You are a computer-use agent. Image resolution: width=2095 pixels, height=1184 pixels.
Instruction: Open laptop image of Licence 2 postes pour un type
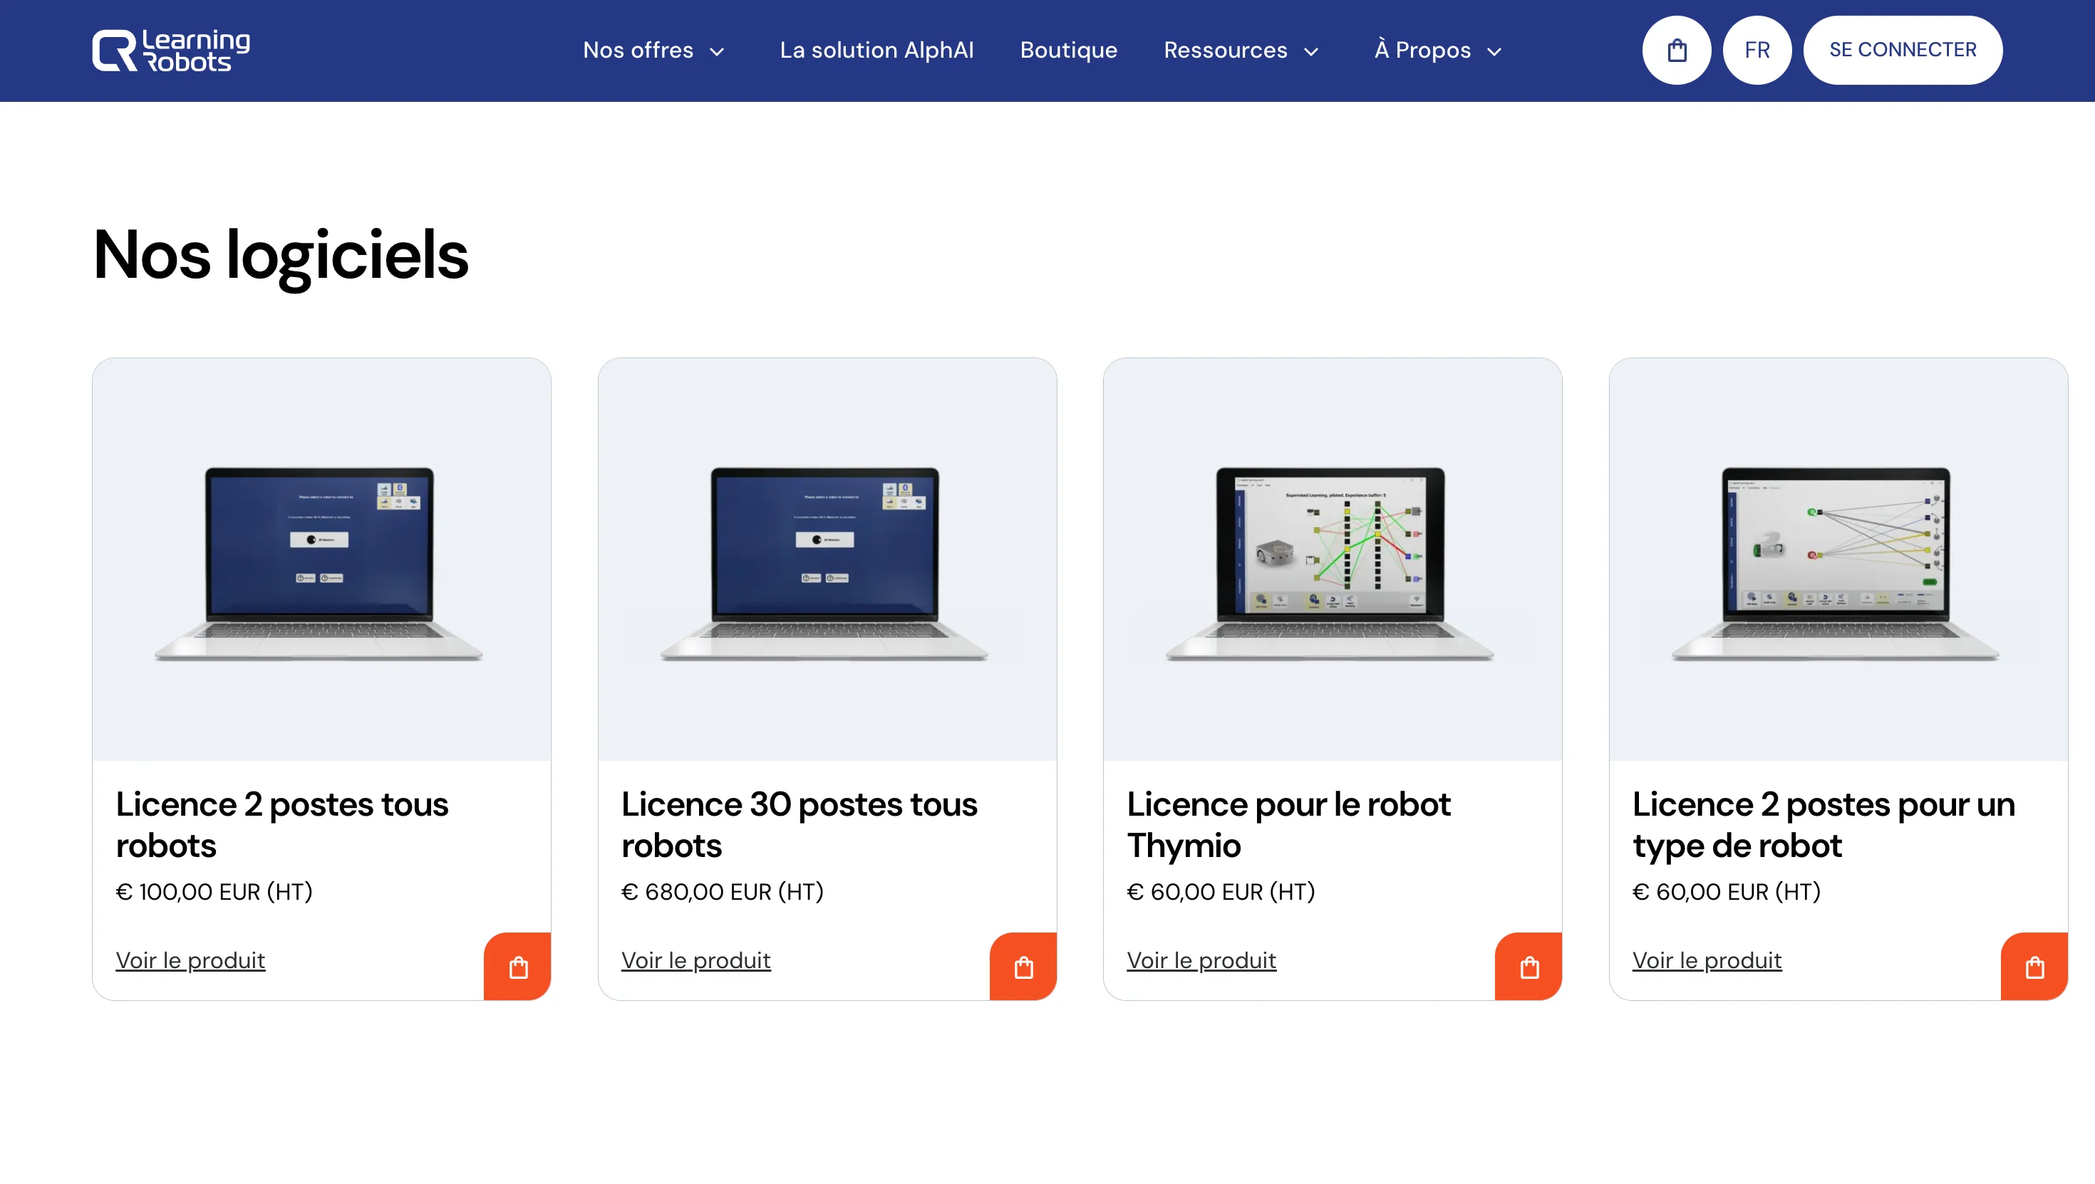(x=1838, y=559)
